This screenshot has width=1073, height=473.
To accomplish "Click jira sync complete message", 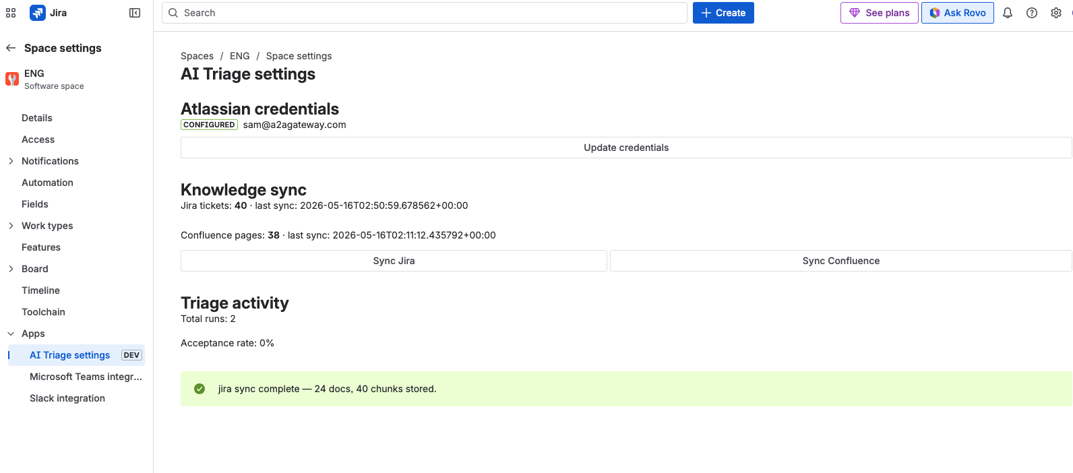I will coord(327,389).
